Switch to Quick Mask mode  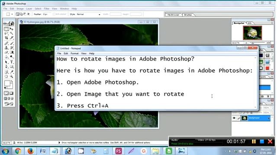(12, 93)
